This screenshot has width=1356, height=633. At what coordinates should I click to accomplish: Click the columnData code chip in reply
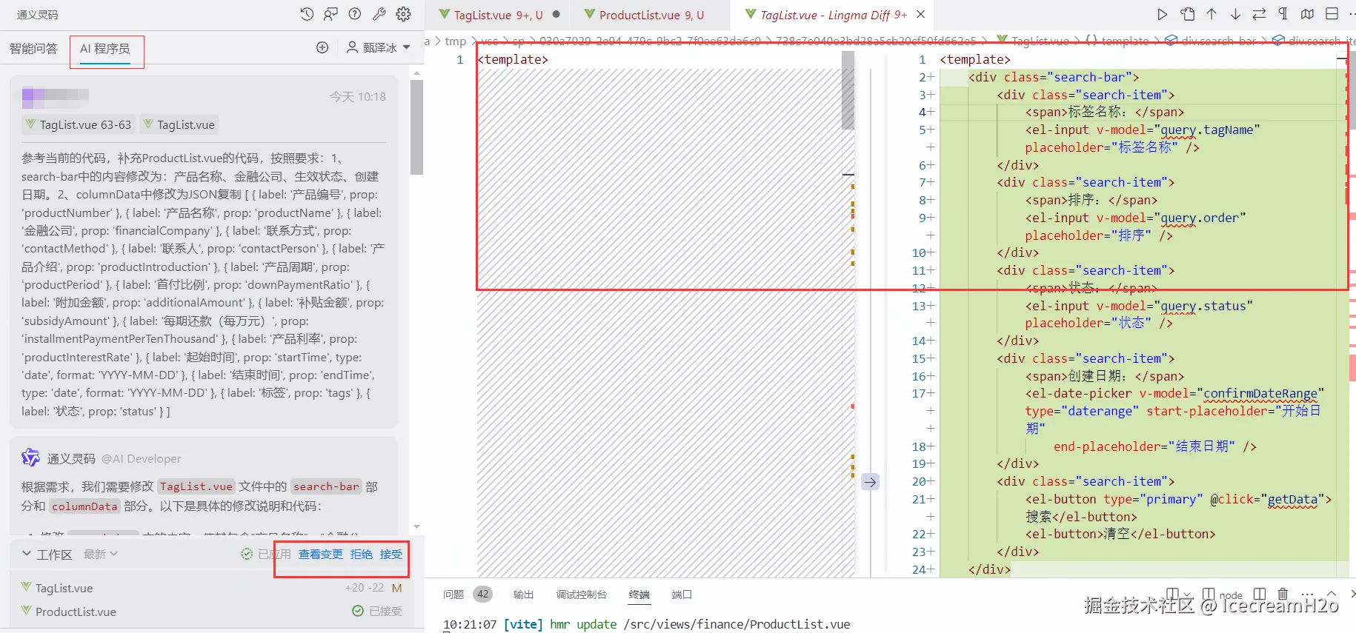pyautogui.click(x=84, y=506)
